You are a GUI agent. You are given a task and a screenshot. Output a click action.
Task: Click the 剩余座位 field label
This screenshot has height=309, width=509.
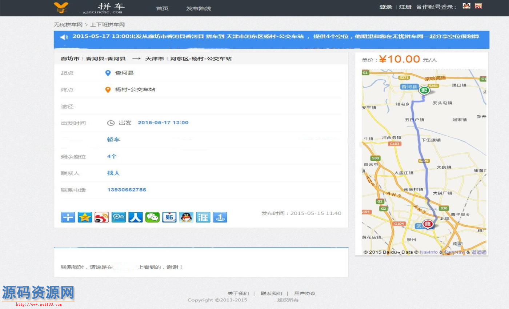73,157
